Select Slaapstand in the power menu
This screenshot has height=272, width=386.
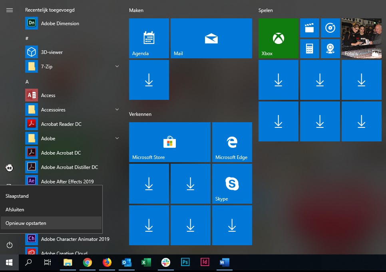[x=51, y=196]
